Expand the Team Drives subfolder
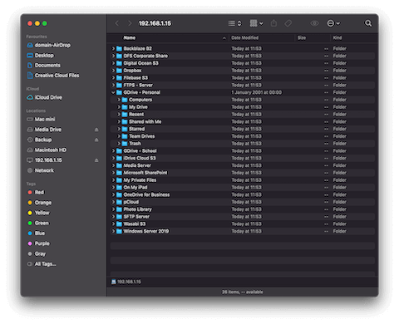This screenshot has width=399, height=324. point(119,136)
